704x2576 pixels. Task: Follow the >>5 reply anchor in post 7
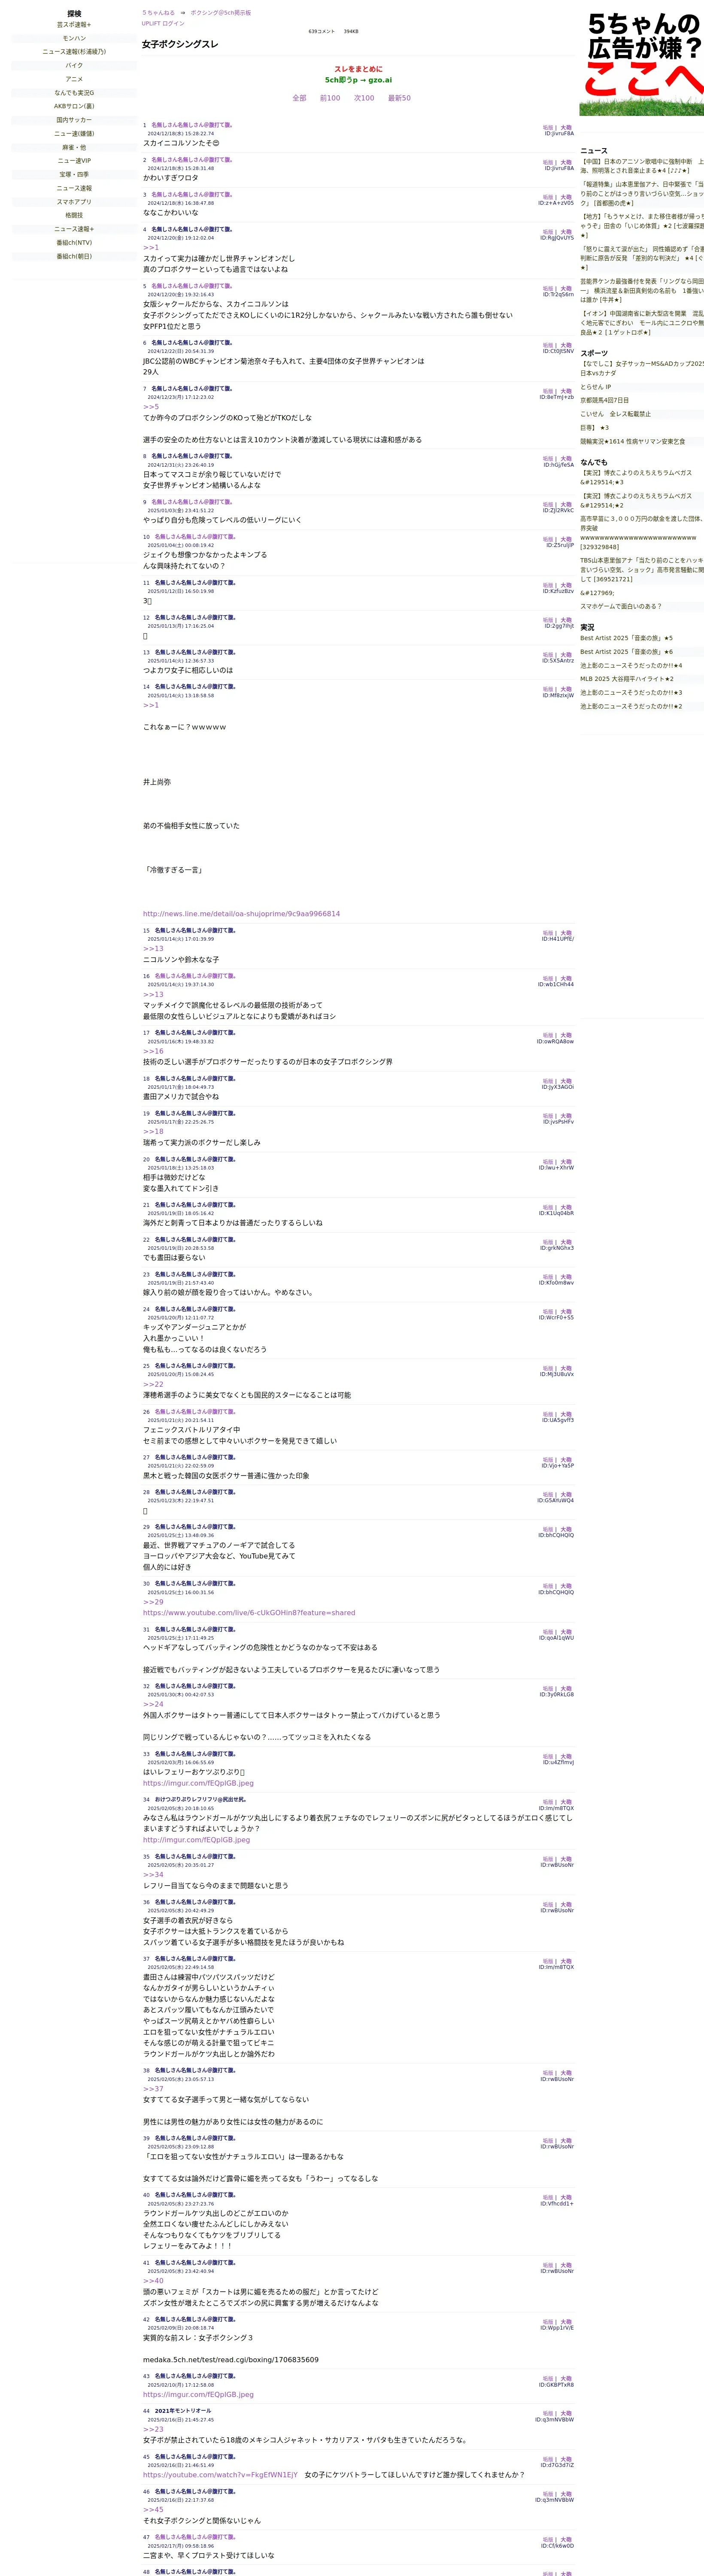click(x=151, y=407)
